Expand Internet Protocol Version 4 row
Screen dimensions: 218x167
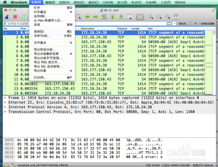point(5,107)
